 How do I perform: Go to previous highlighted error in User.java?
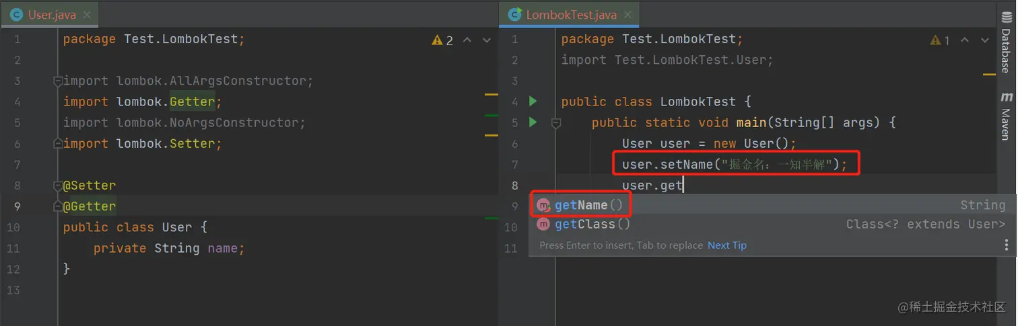click(x=467, y=40)
